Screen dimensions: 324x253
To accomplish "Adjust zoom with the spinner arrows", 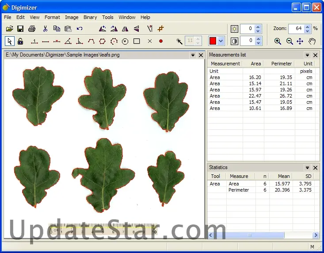I will [308, 28].
